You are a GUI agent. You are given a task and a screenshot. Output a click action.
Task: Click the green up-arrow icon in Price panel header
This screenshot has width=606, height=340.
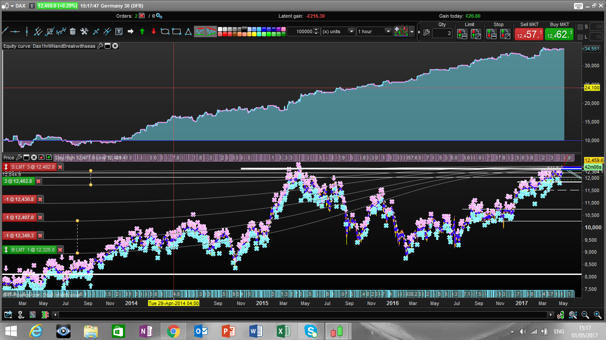48,157
